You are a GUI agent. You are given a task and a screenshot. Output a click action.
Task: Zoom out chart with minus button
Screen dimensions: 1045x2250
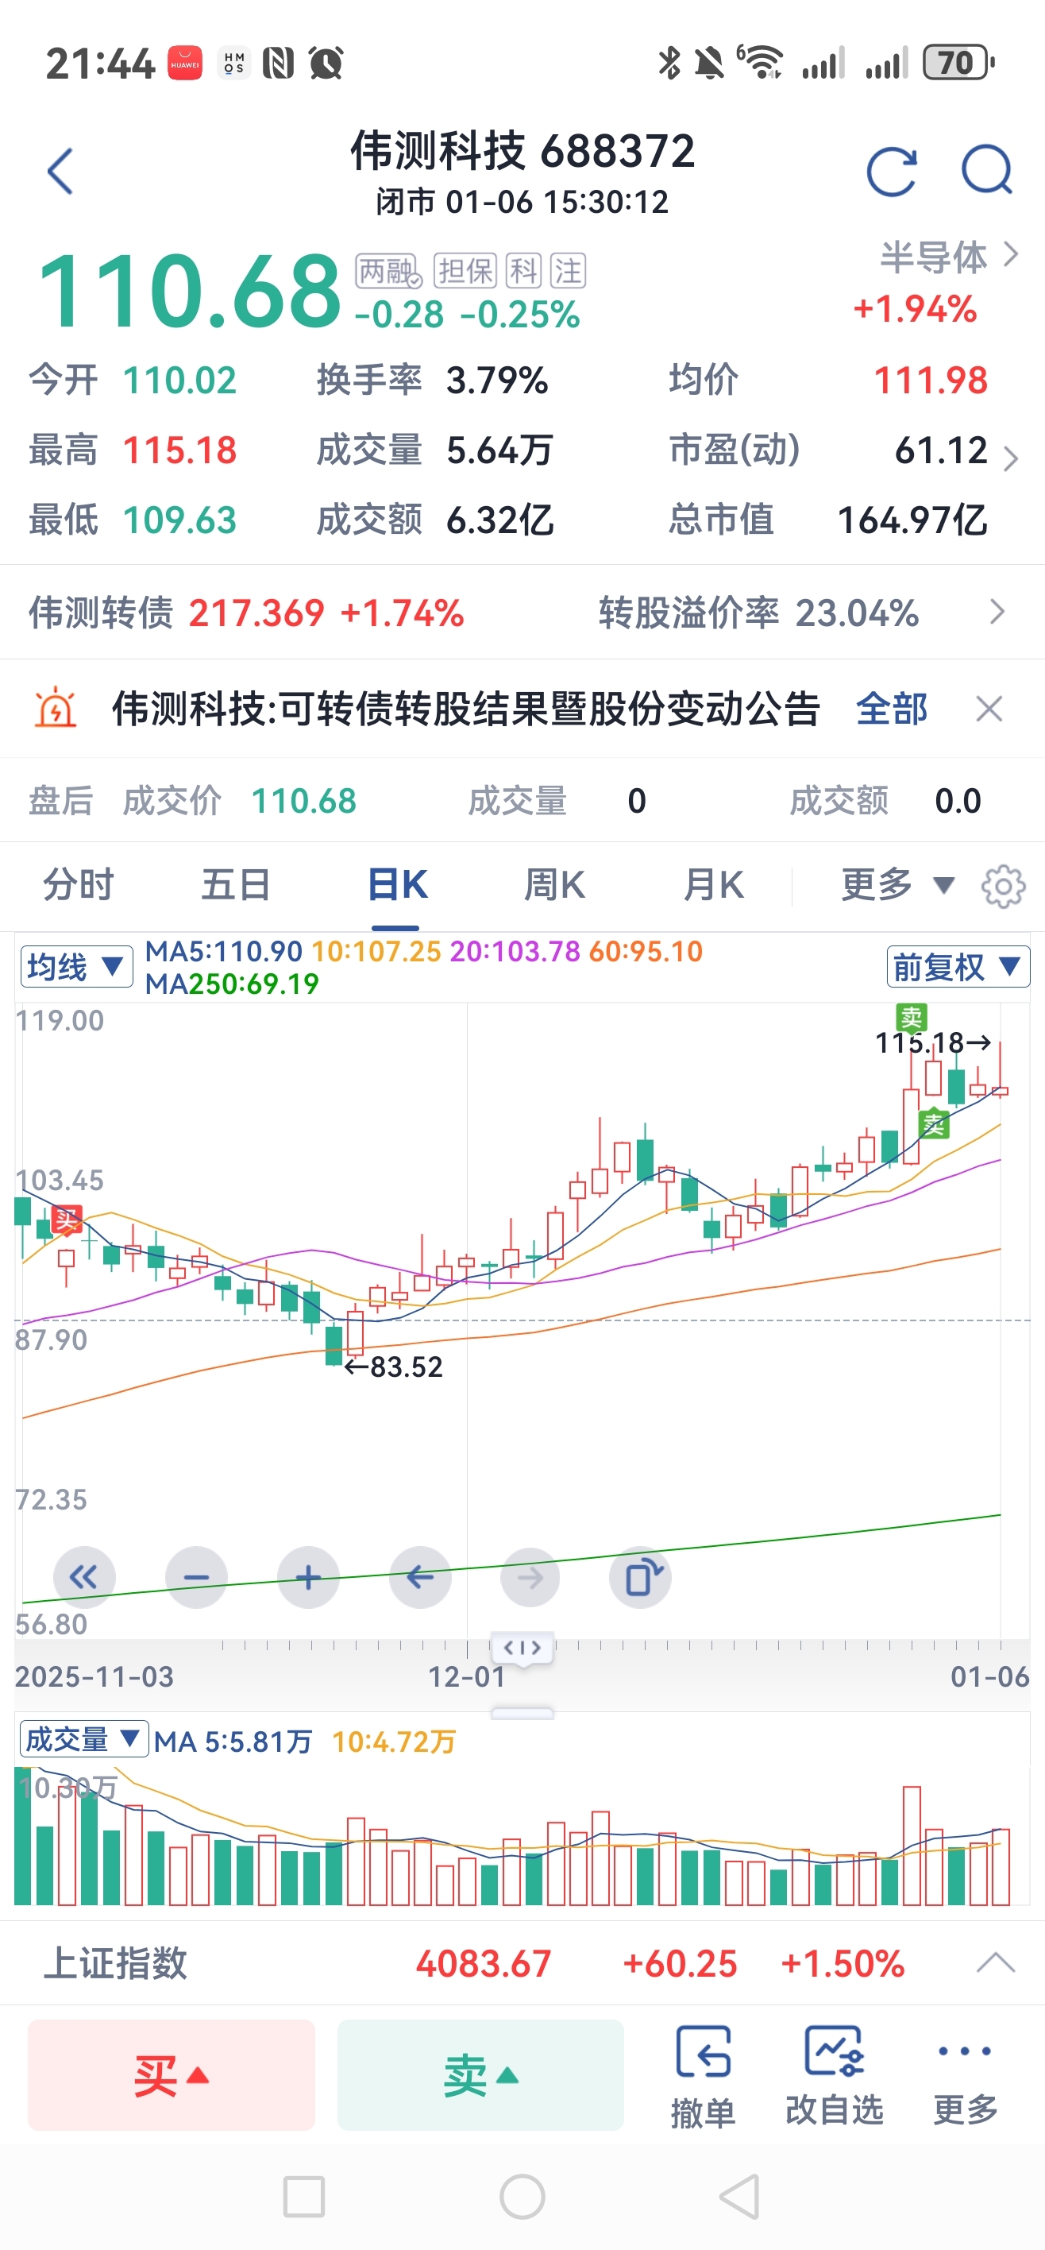click(x=196, y=1577)
